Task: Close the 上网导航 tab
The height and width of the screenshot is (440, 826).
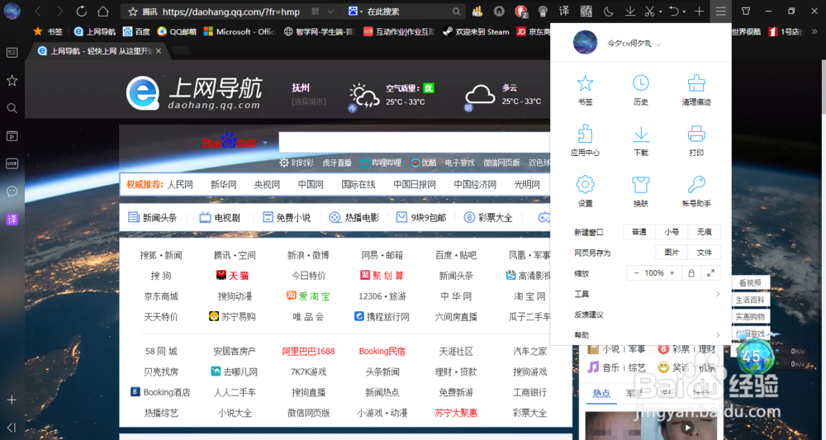Action: click(158, 51)
